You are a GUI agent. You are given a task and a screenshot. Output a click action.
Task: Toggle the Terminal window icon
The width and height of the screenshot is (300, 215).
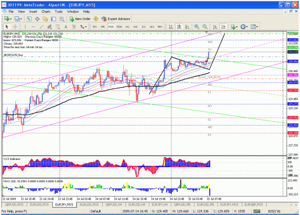(53, 19)
